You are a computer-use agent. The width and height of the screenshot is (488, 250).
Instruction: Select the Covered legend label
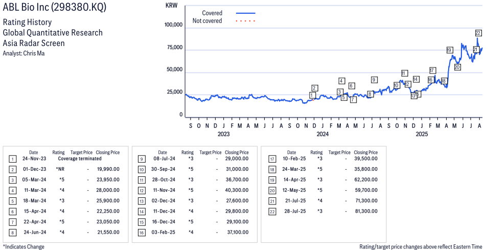pyautogui.click(x=212, y=13)
